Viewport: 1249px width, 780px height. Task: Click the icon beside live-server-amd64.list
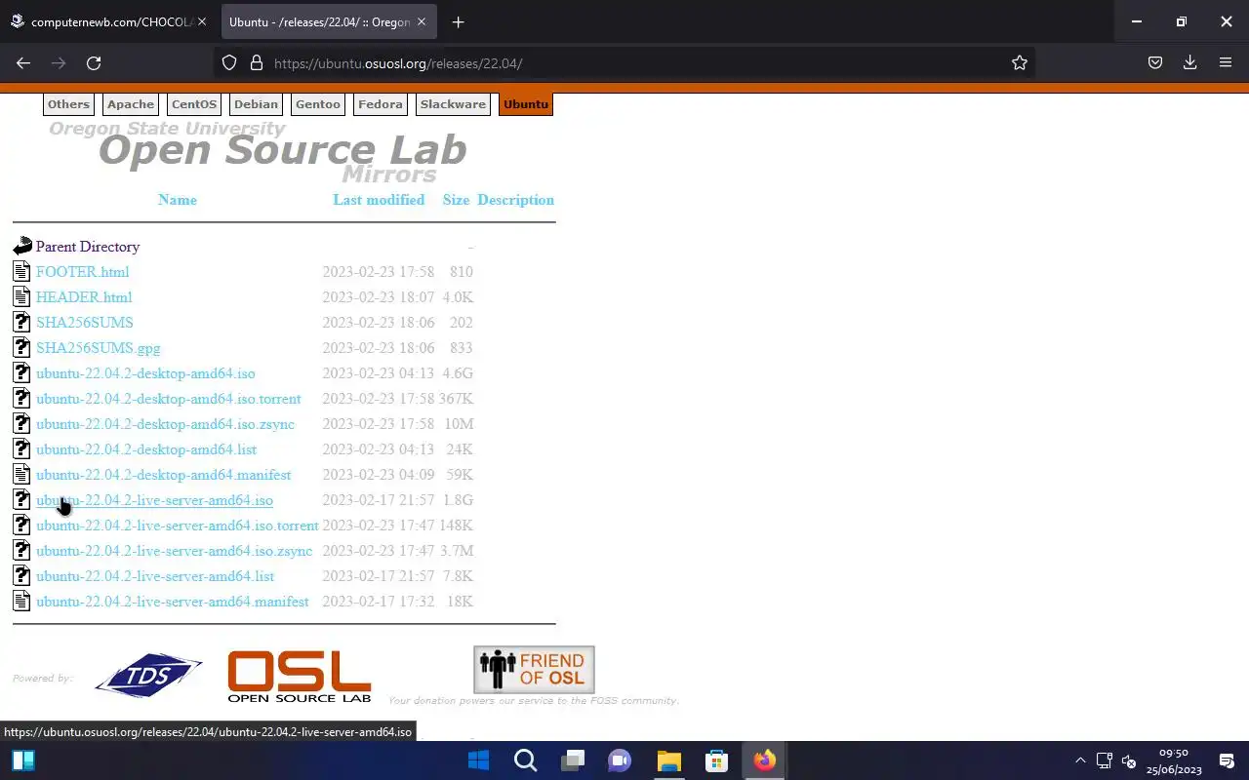click(x=21, y=575)
